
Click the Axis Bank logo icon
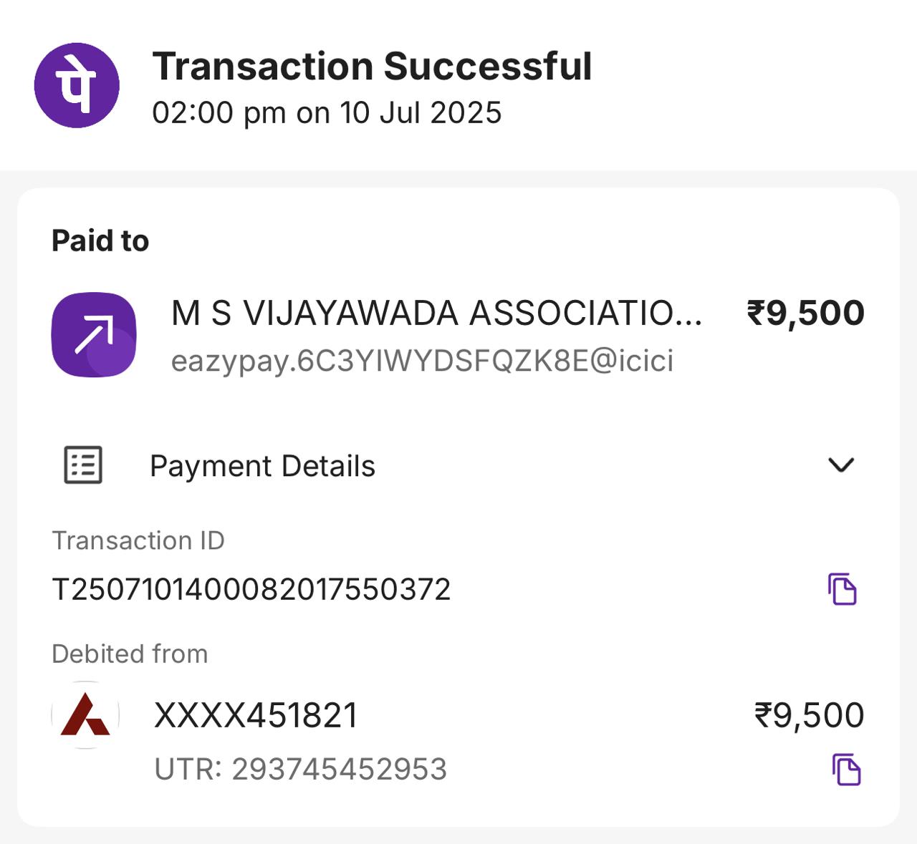coord(85,714)
